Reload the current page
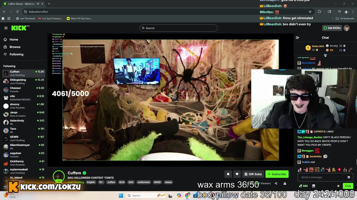Viewport: 357px width, 200px height. coord(17,12)
